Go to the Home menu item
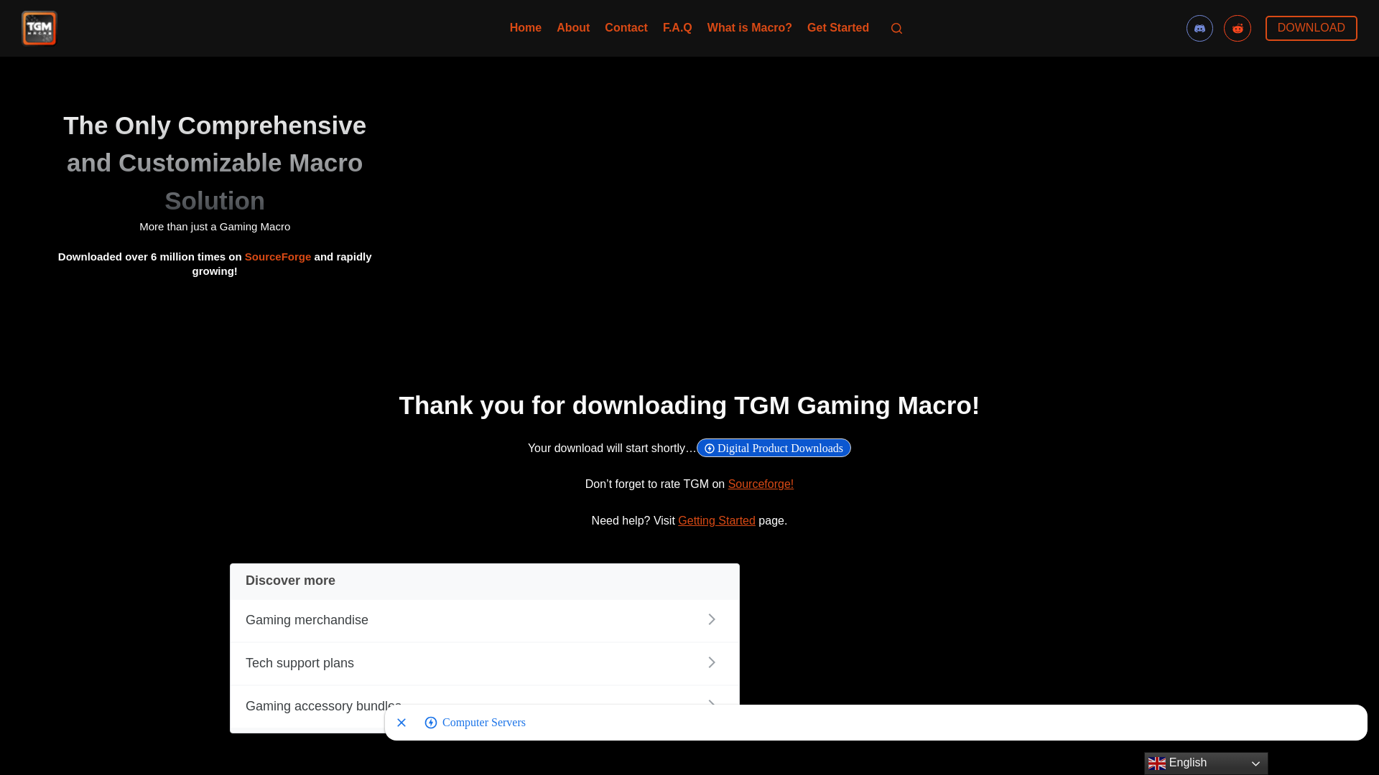 tap(526, 28)
